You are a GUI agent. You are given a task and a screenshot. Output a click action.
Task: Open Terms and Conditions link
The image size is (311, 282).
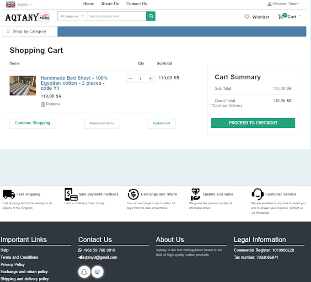point(19,257)
